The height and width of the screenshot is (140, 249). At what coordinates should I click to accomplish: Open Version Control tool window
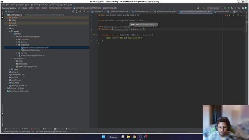click(12, 129)
